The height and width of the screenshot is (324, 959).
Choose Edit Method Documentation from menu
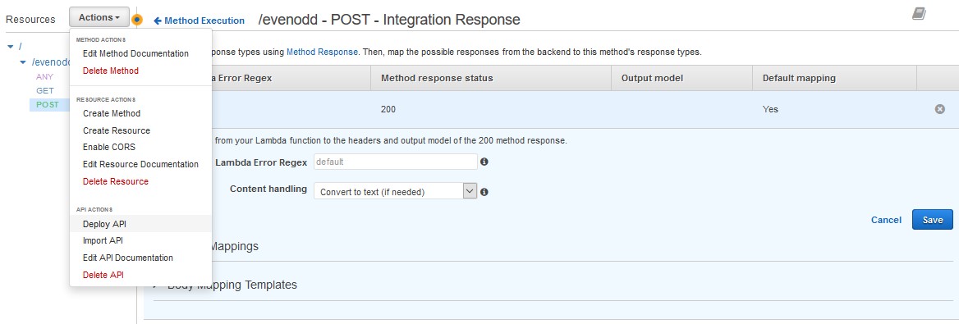tap(135, 54)
